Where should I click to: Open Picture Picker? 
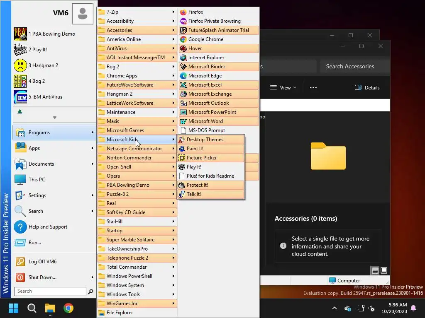point(210,158)
